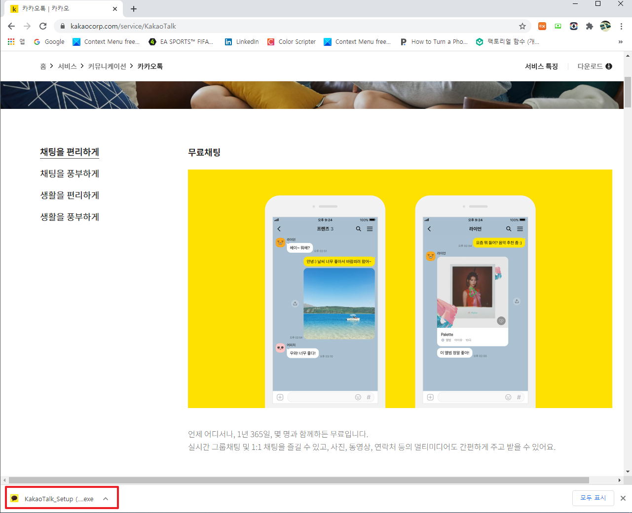632x513 pixels.
Task: Go to 홈 breadcrumb
Action: 43,66
